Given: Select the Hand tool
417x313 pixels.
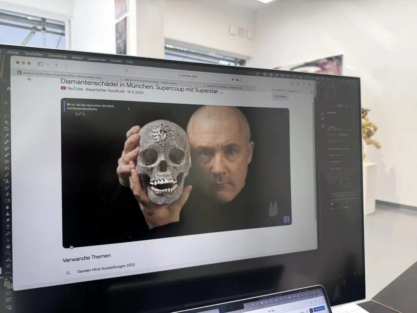Looking at the screenshot, I should (8, 247).
